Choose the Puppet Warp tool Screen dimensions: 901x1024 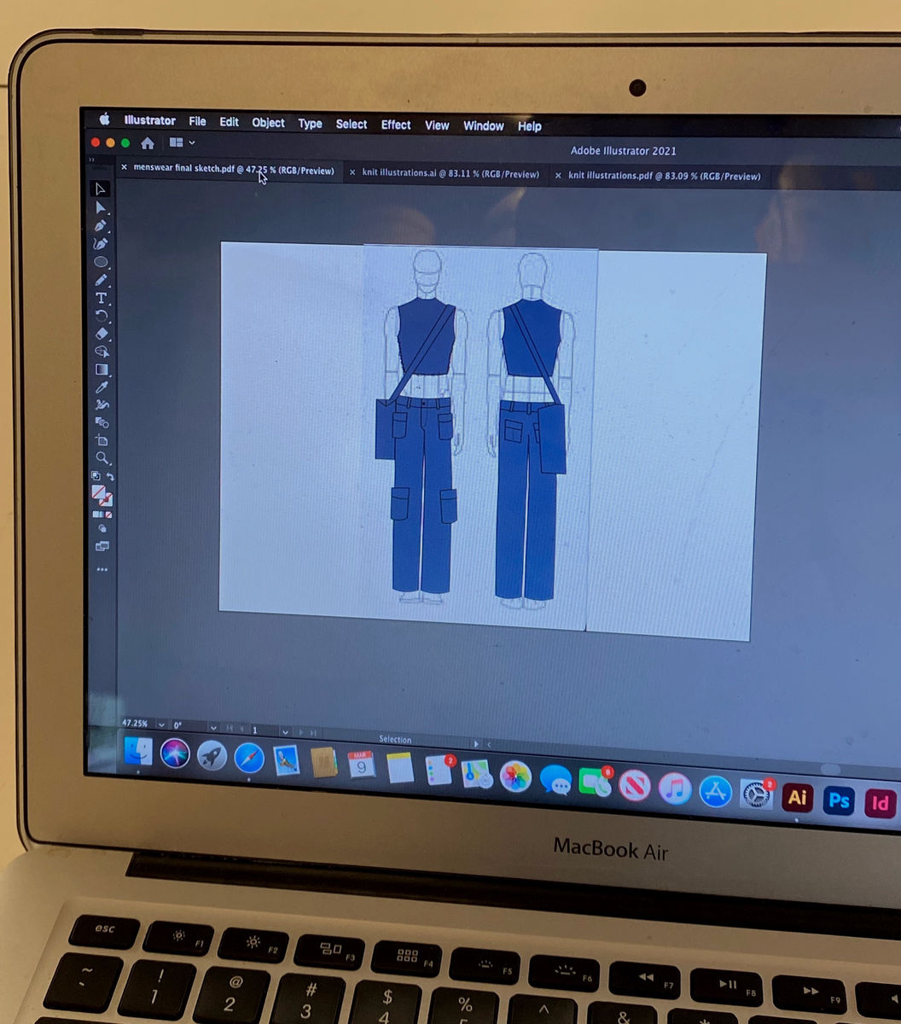pos(102,404)
